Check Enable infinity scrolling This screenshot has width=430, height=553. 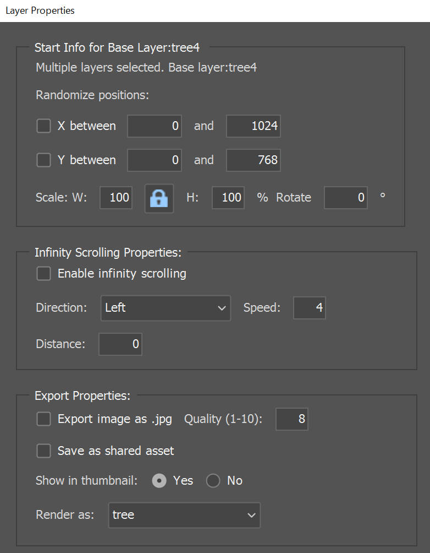(43, 274)
